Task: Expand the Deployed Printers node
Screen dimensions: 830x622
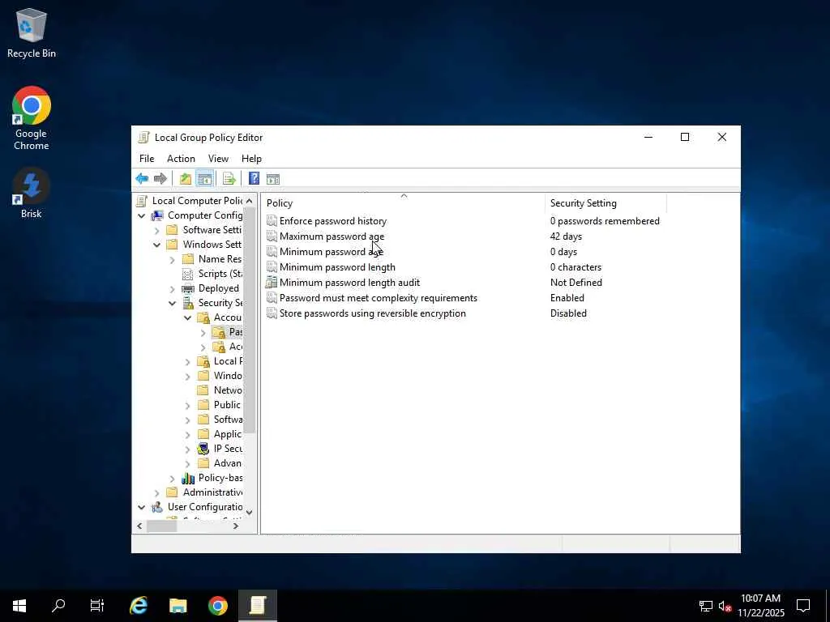Action: point(172,289)
